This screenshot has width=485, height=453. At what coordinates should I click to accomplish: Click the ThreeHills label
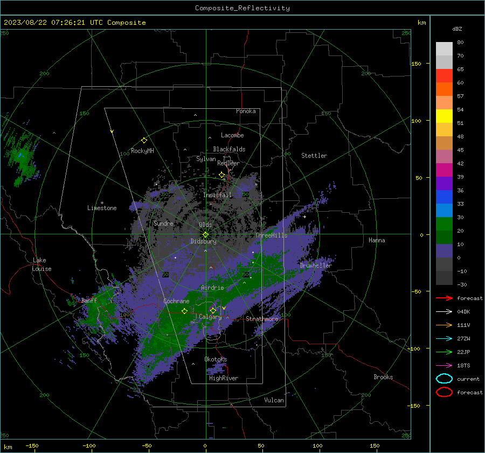(x=272, y=235)
